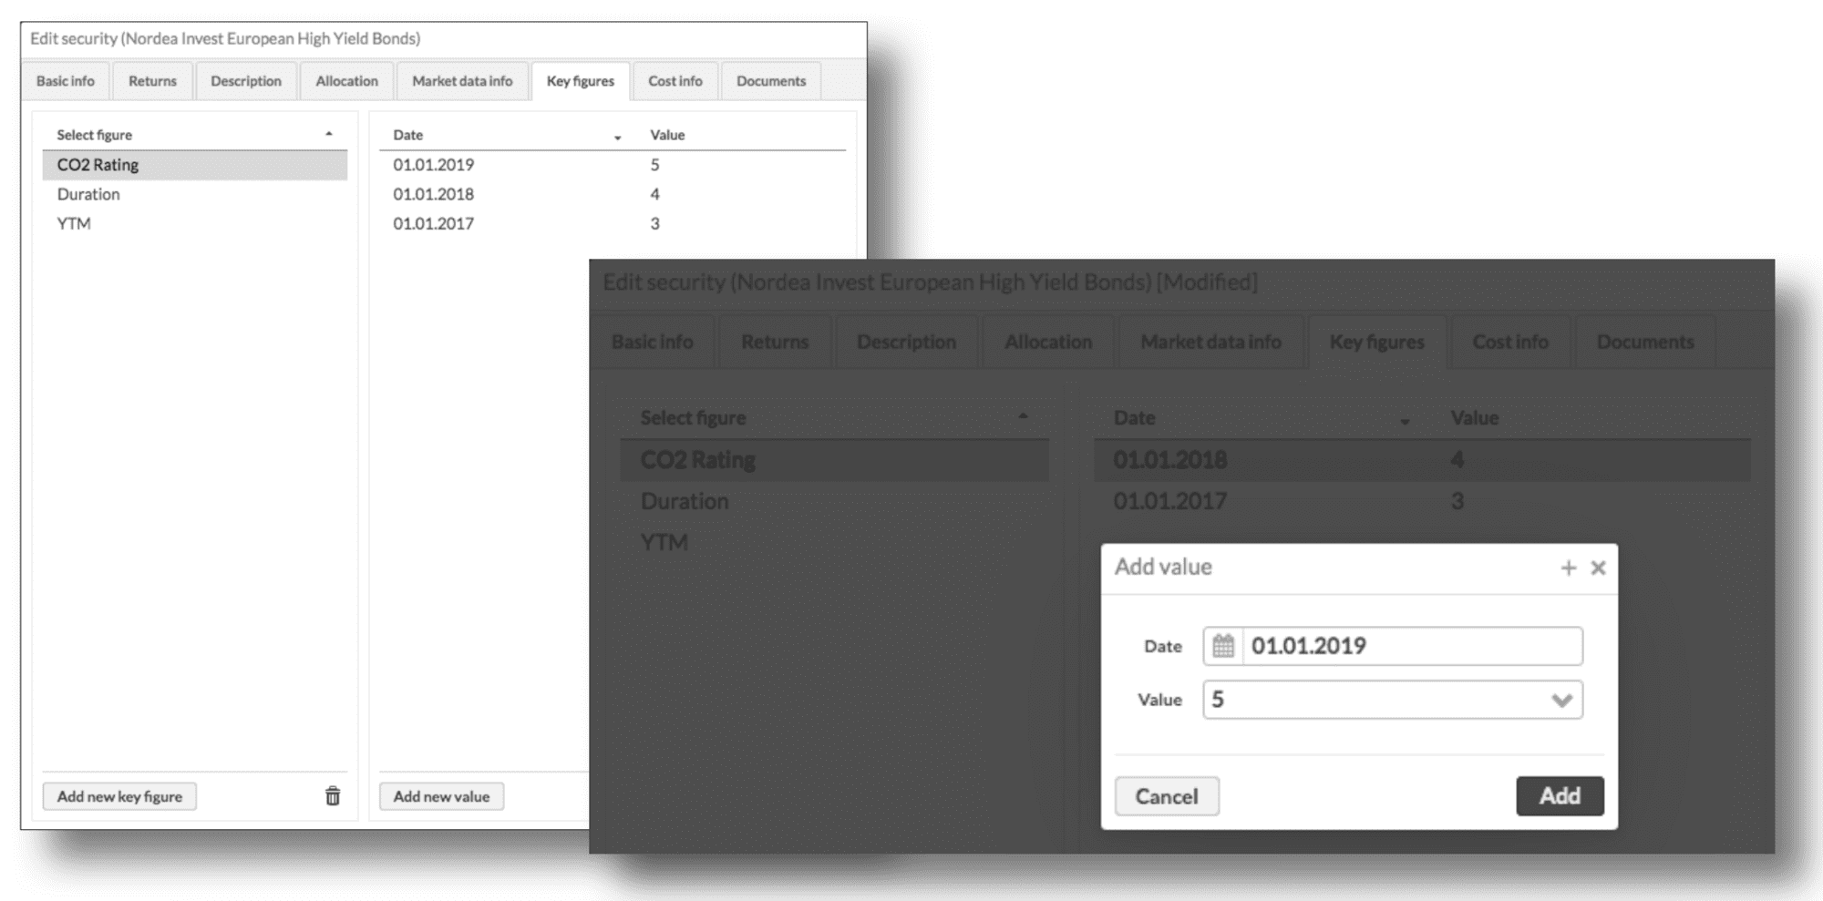Click Documents tab in the dimmed window
Image resolution: width=1823 pixels, height=901 pixels.
(x=1645, y=342)
